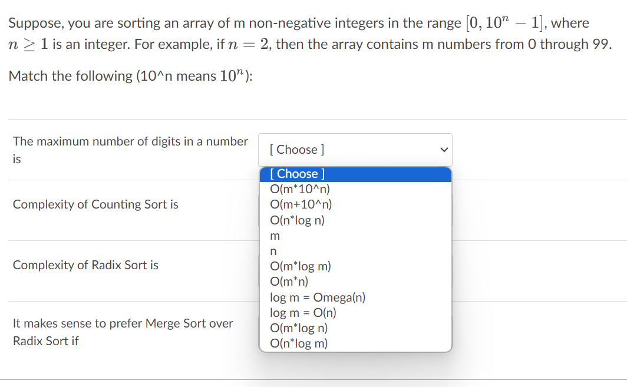This screenshot has height=387, width=627.
Task: Click the highlighted "[ Choose ]" entry
Action: click(x=297, y=174)
